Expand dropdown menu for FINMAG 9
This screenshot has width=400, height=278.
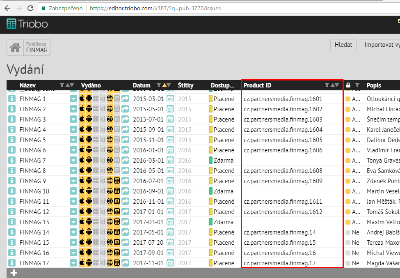pos(73,181)
